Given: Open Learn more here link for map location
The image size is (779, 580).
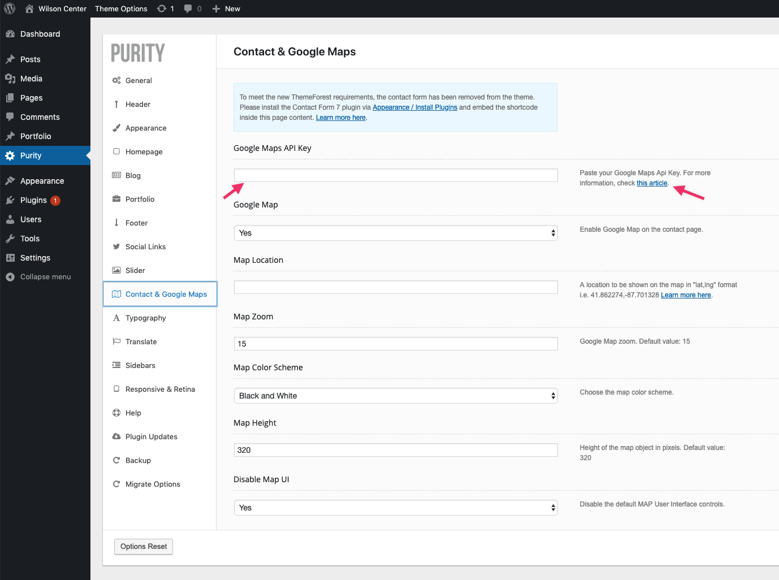Looking at the screenshot, I should [x=686, y=295].
